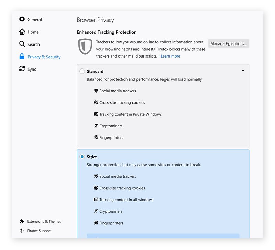The width and height of the screenshot is (275, 250).
Task: Select the Standard protection radio button
Action: (x=82, y=71)
